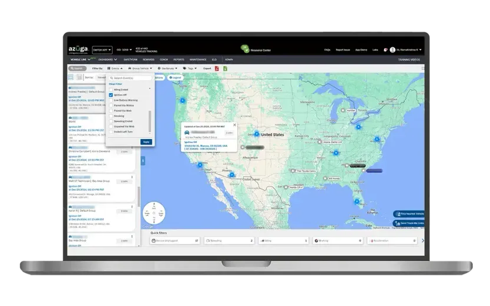Go to the Maintenance tab
This screenshot has height=306, width=490.
(198, 60)
